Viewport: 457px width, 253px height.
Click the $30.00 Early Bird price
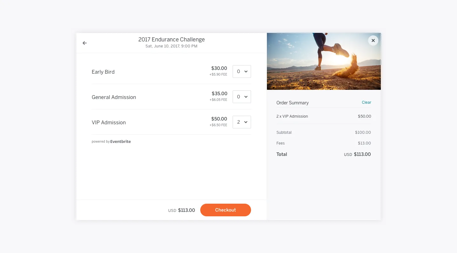pyautogui.click(x=219, y=68)
